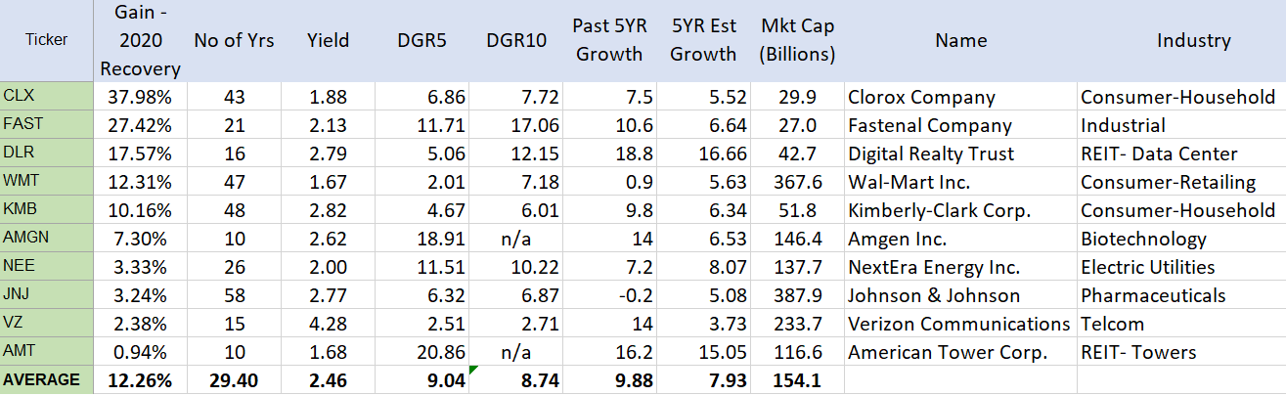This screenshot has height=396, width=1286.
Task: Click the Industry column header
Action: coord(1181,41)
